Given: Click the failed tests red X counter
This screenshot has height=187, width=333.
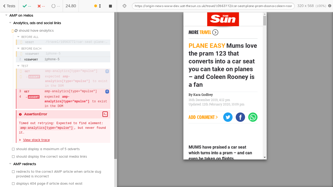Looking at the screenshot, I should click(41, 6).
